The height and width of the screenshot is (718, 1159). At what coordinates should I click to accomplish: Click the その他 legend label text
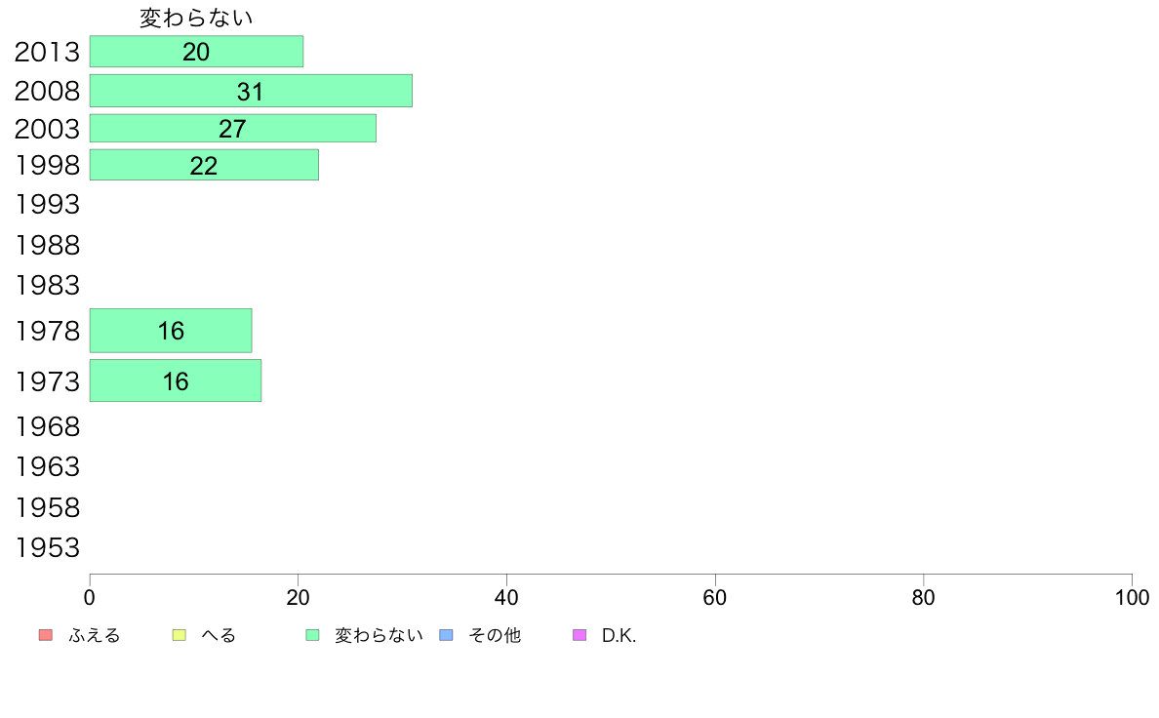[495, 635]
